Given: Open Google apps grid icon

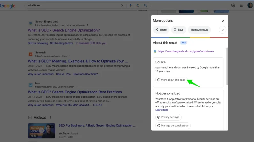Looking at the screenshot, I should (242, 5).
